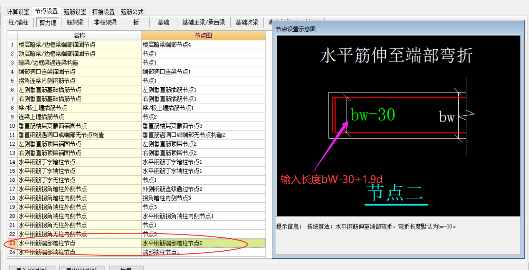The image size is (529, 270).
Task: Click the 节点图 column header
Action: [203, 35]
